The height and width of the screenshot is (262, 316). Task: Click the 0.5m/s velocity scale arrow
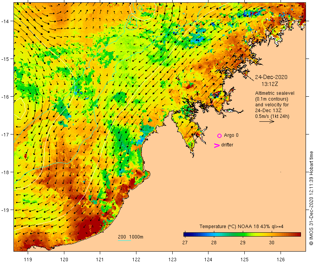pyautogui.click(x=267, y=121)
